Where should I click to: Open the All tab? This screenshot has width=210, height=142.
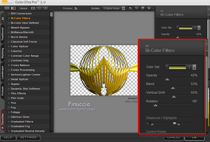[x=2, y=18]
